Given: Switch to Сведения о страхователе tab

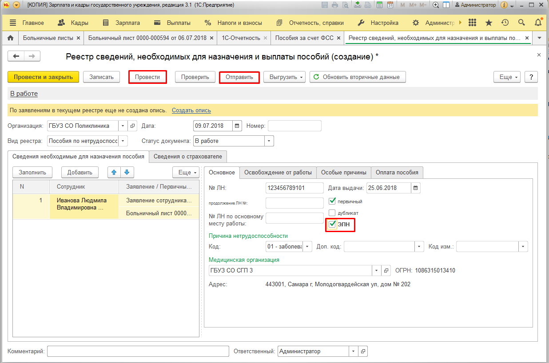Looking at the screenshot, I should point(188,156).
